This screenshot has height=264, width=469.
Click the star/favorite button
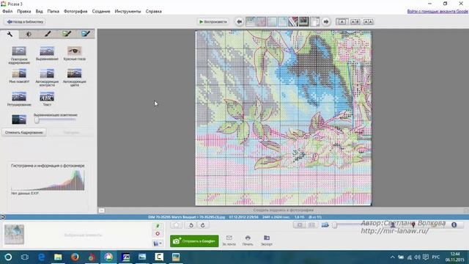[x=177, y=225]
